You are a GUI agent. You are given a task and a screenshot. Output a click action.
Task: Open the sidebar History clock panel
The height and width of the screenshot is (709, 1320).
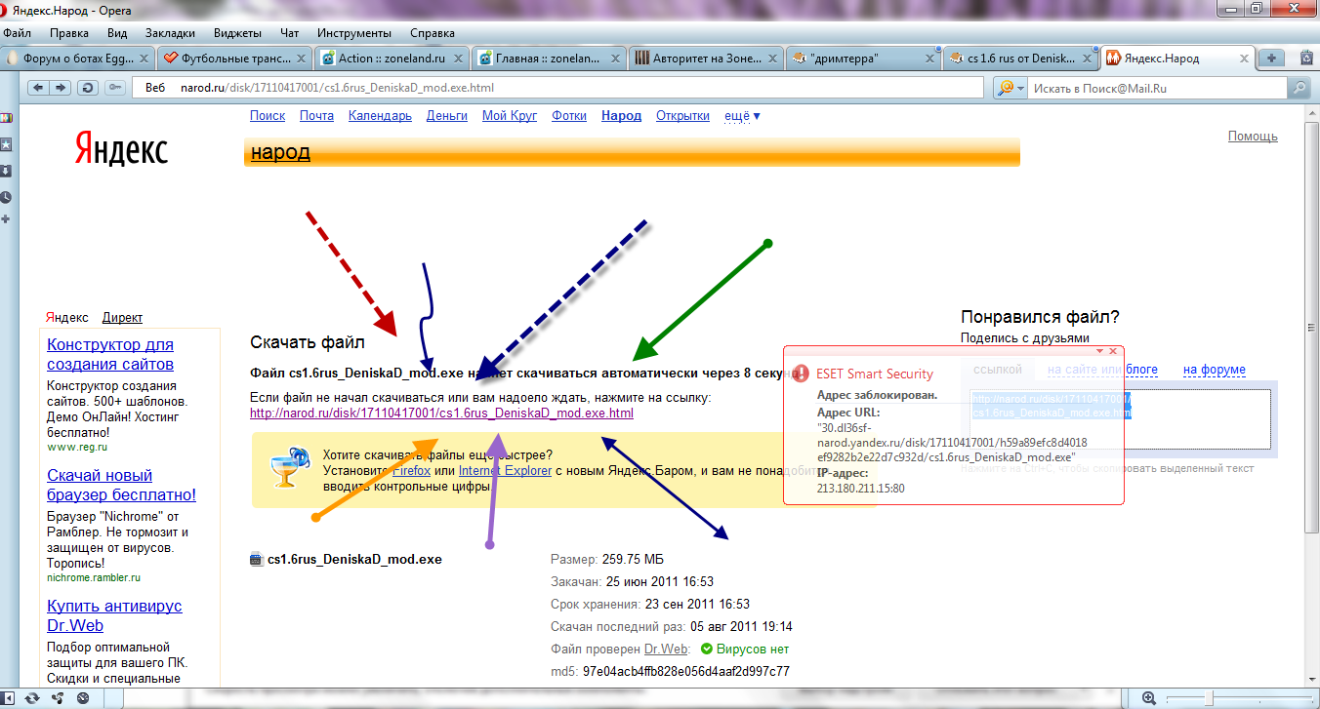(x=6, y=197)
